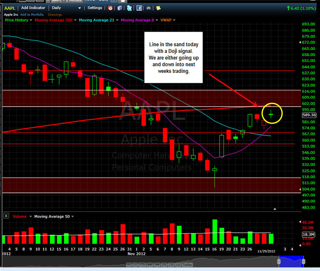Click the tall green volume bar on 16
320x271 pixels.
click(215, 231)
